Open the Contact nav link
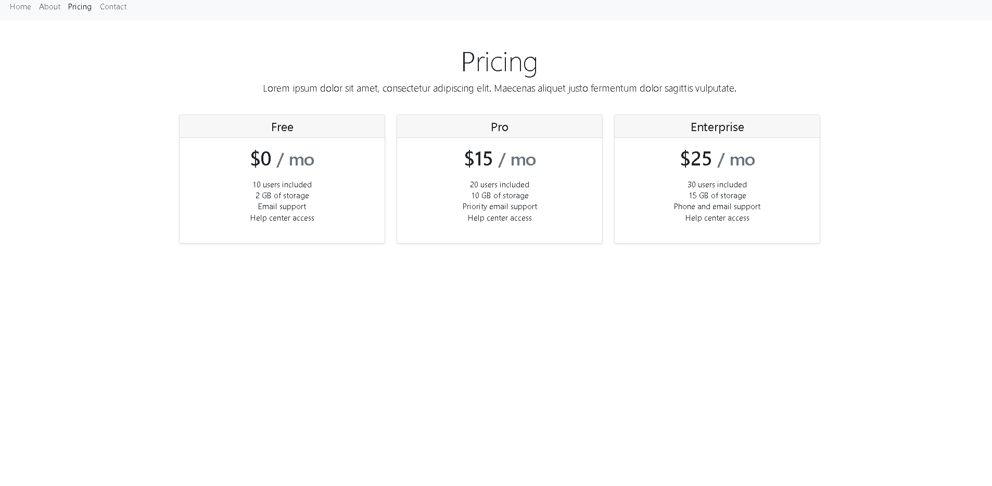This screenshot has width=992, height=486. click(113, 7)
